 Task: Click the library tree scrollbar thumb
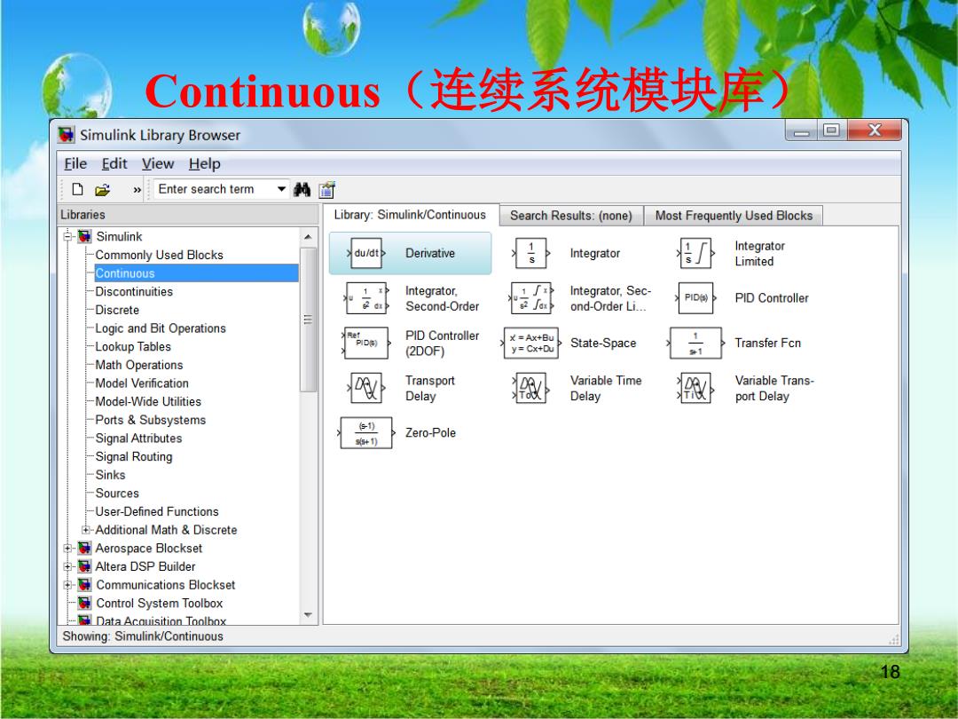pos(308,320)
